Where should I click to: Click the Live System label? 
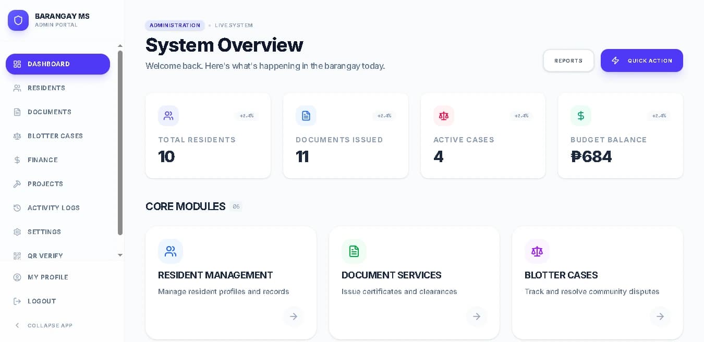(x=234, y=25)
